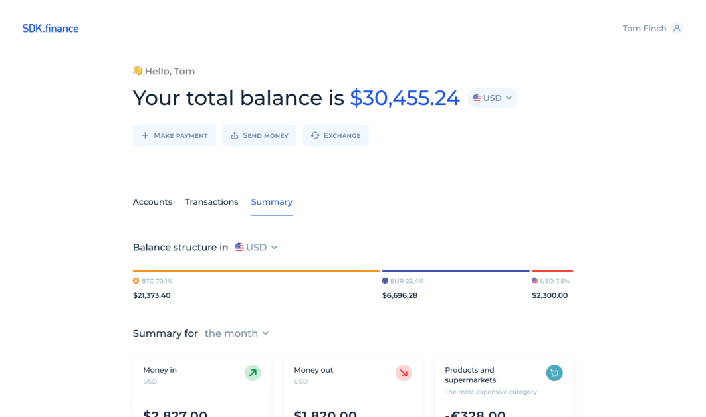706x417 pixels.
Task: Select the Summary tab
Action: [271, 201]
